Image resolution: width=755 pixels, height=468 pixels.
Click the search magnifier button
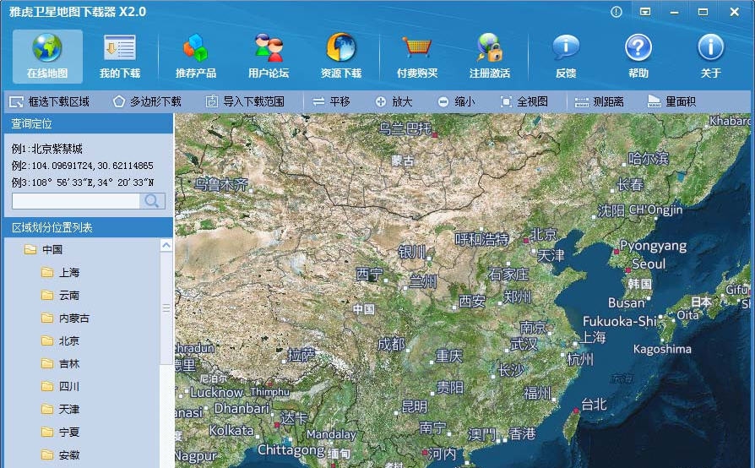[152, 201]
